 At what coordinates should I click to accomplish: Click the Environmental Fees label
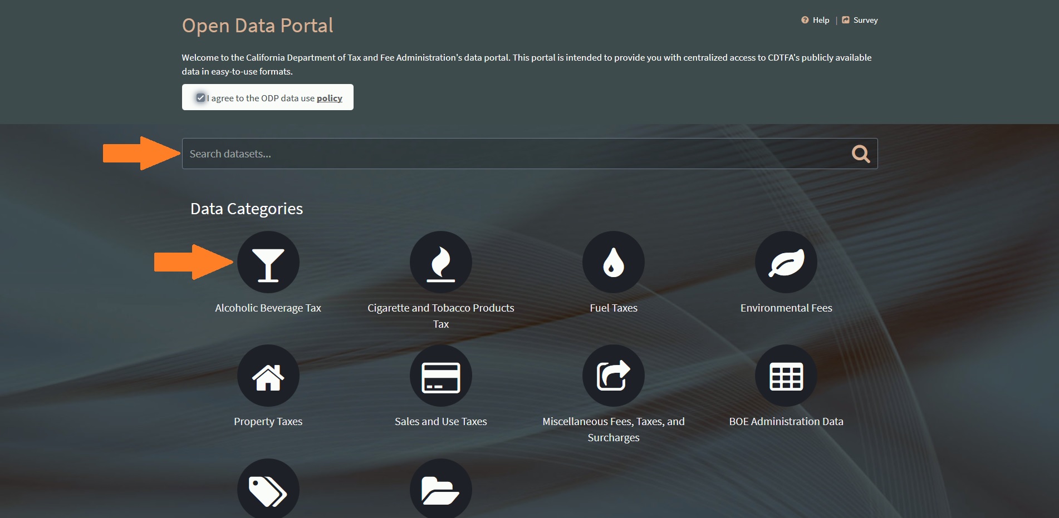click(x=786, y=308)
